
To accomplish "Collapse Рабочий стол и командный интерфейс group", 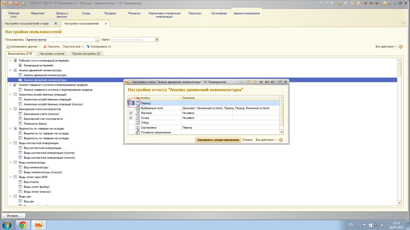I will pyautogui.click(x=11, y=61).
